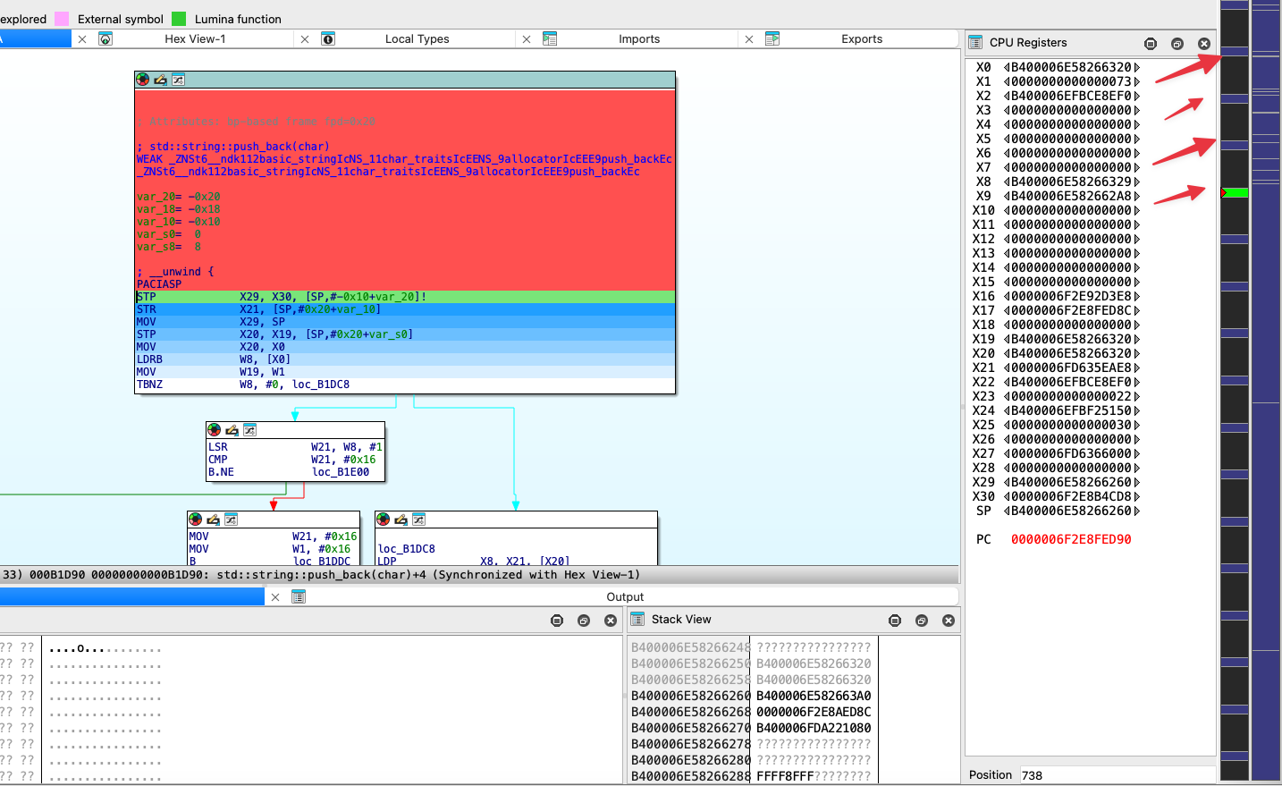Screen dimensions: 1282x786
Task: Select the X8 register value B400006E58266329
Action: 1071,182
